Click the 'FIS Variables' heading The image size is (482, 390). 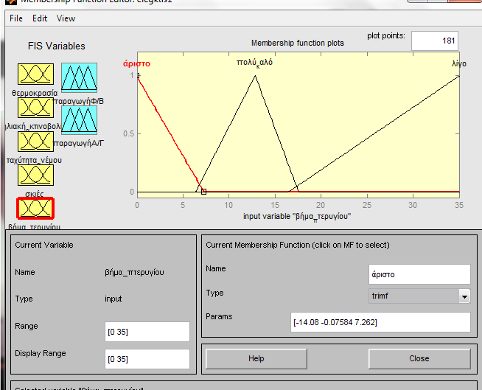tap(57, 46)
